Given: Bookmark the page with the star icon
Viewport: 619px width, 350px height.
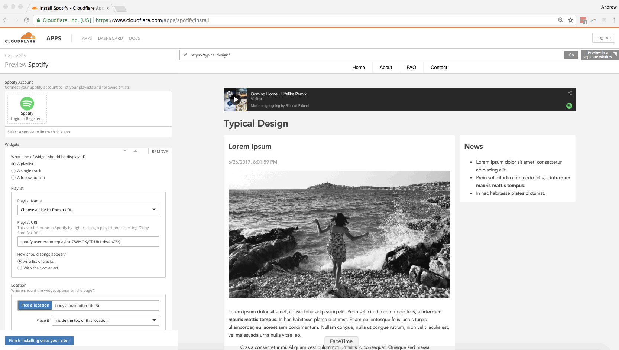Looking at the screenshot, I should click(571, 20).
